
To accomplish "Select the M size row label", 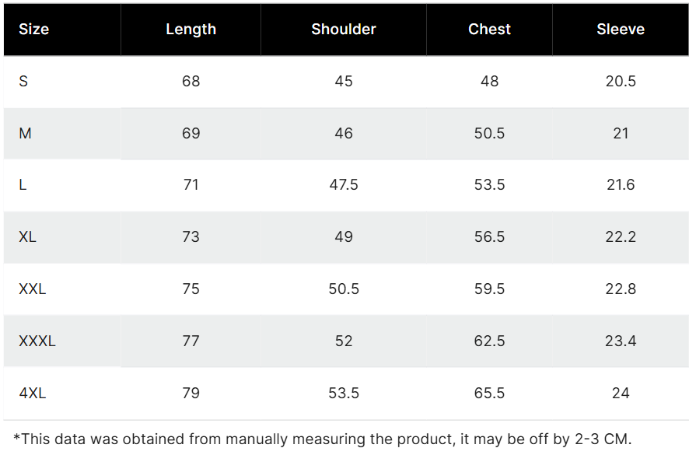I will pos(25,134).
